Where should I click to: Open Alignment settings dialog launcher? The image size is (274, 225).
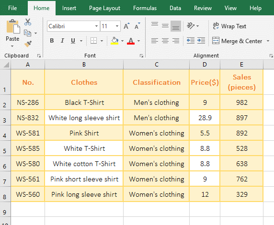(x=271, y=56)
